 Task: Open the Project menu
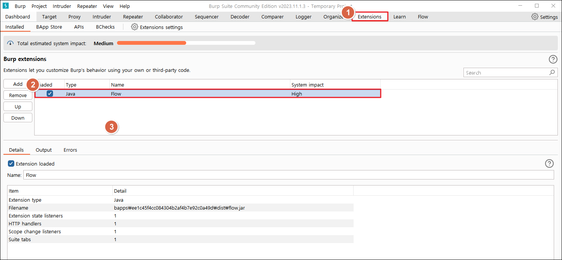[x=39, y=6]
